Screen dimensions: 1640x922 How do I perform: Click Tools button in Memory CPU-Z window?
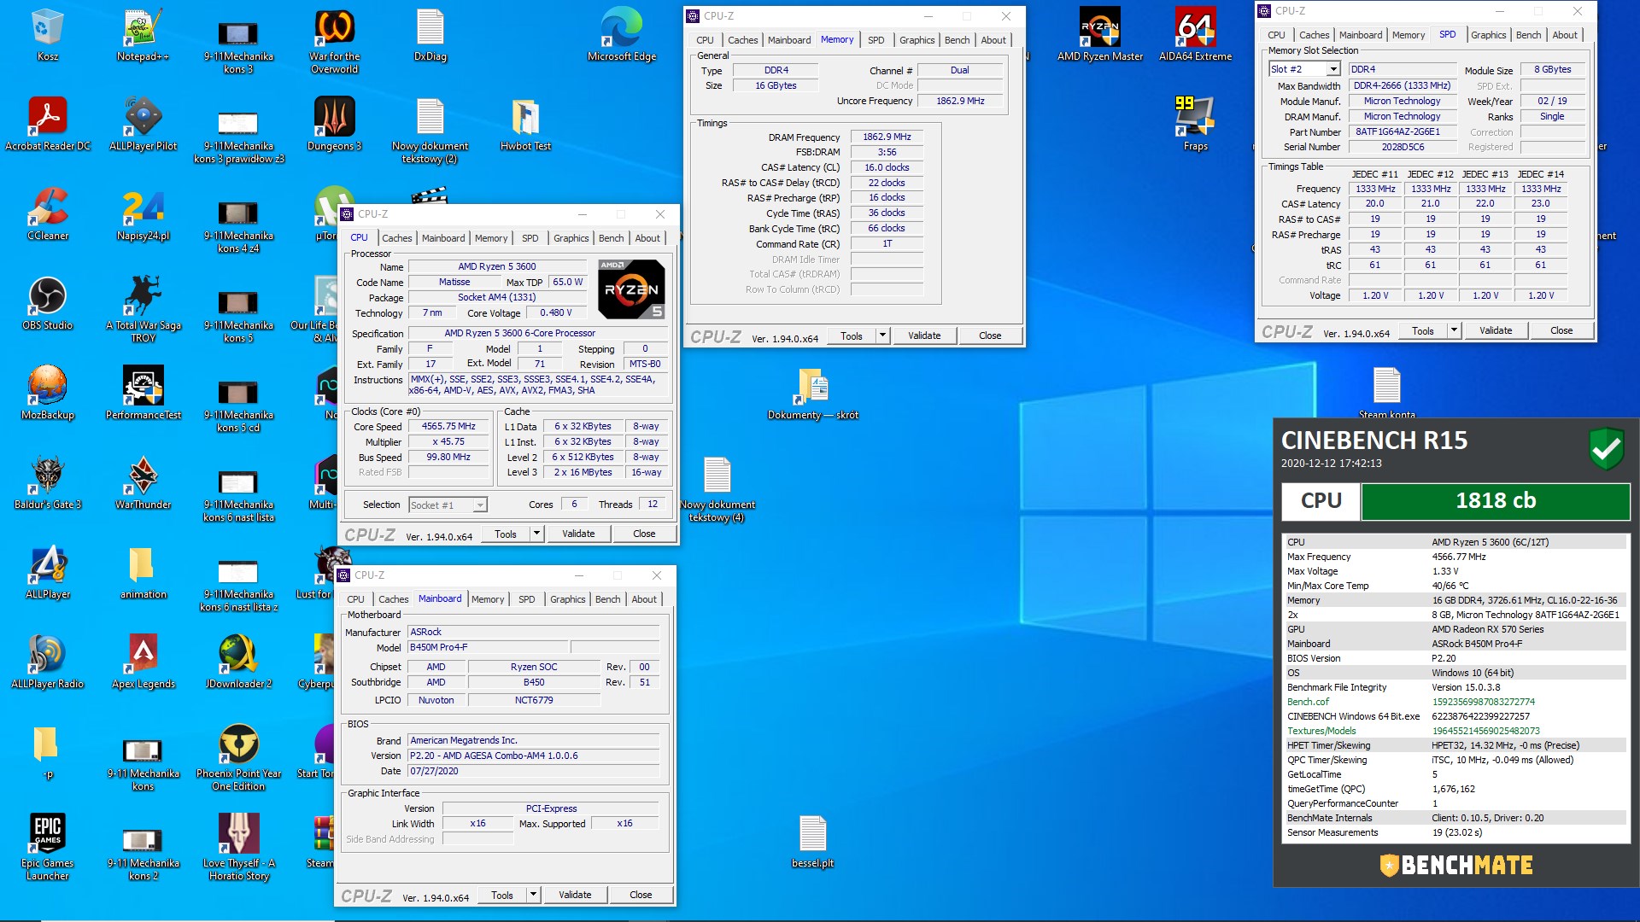point(851,336)
